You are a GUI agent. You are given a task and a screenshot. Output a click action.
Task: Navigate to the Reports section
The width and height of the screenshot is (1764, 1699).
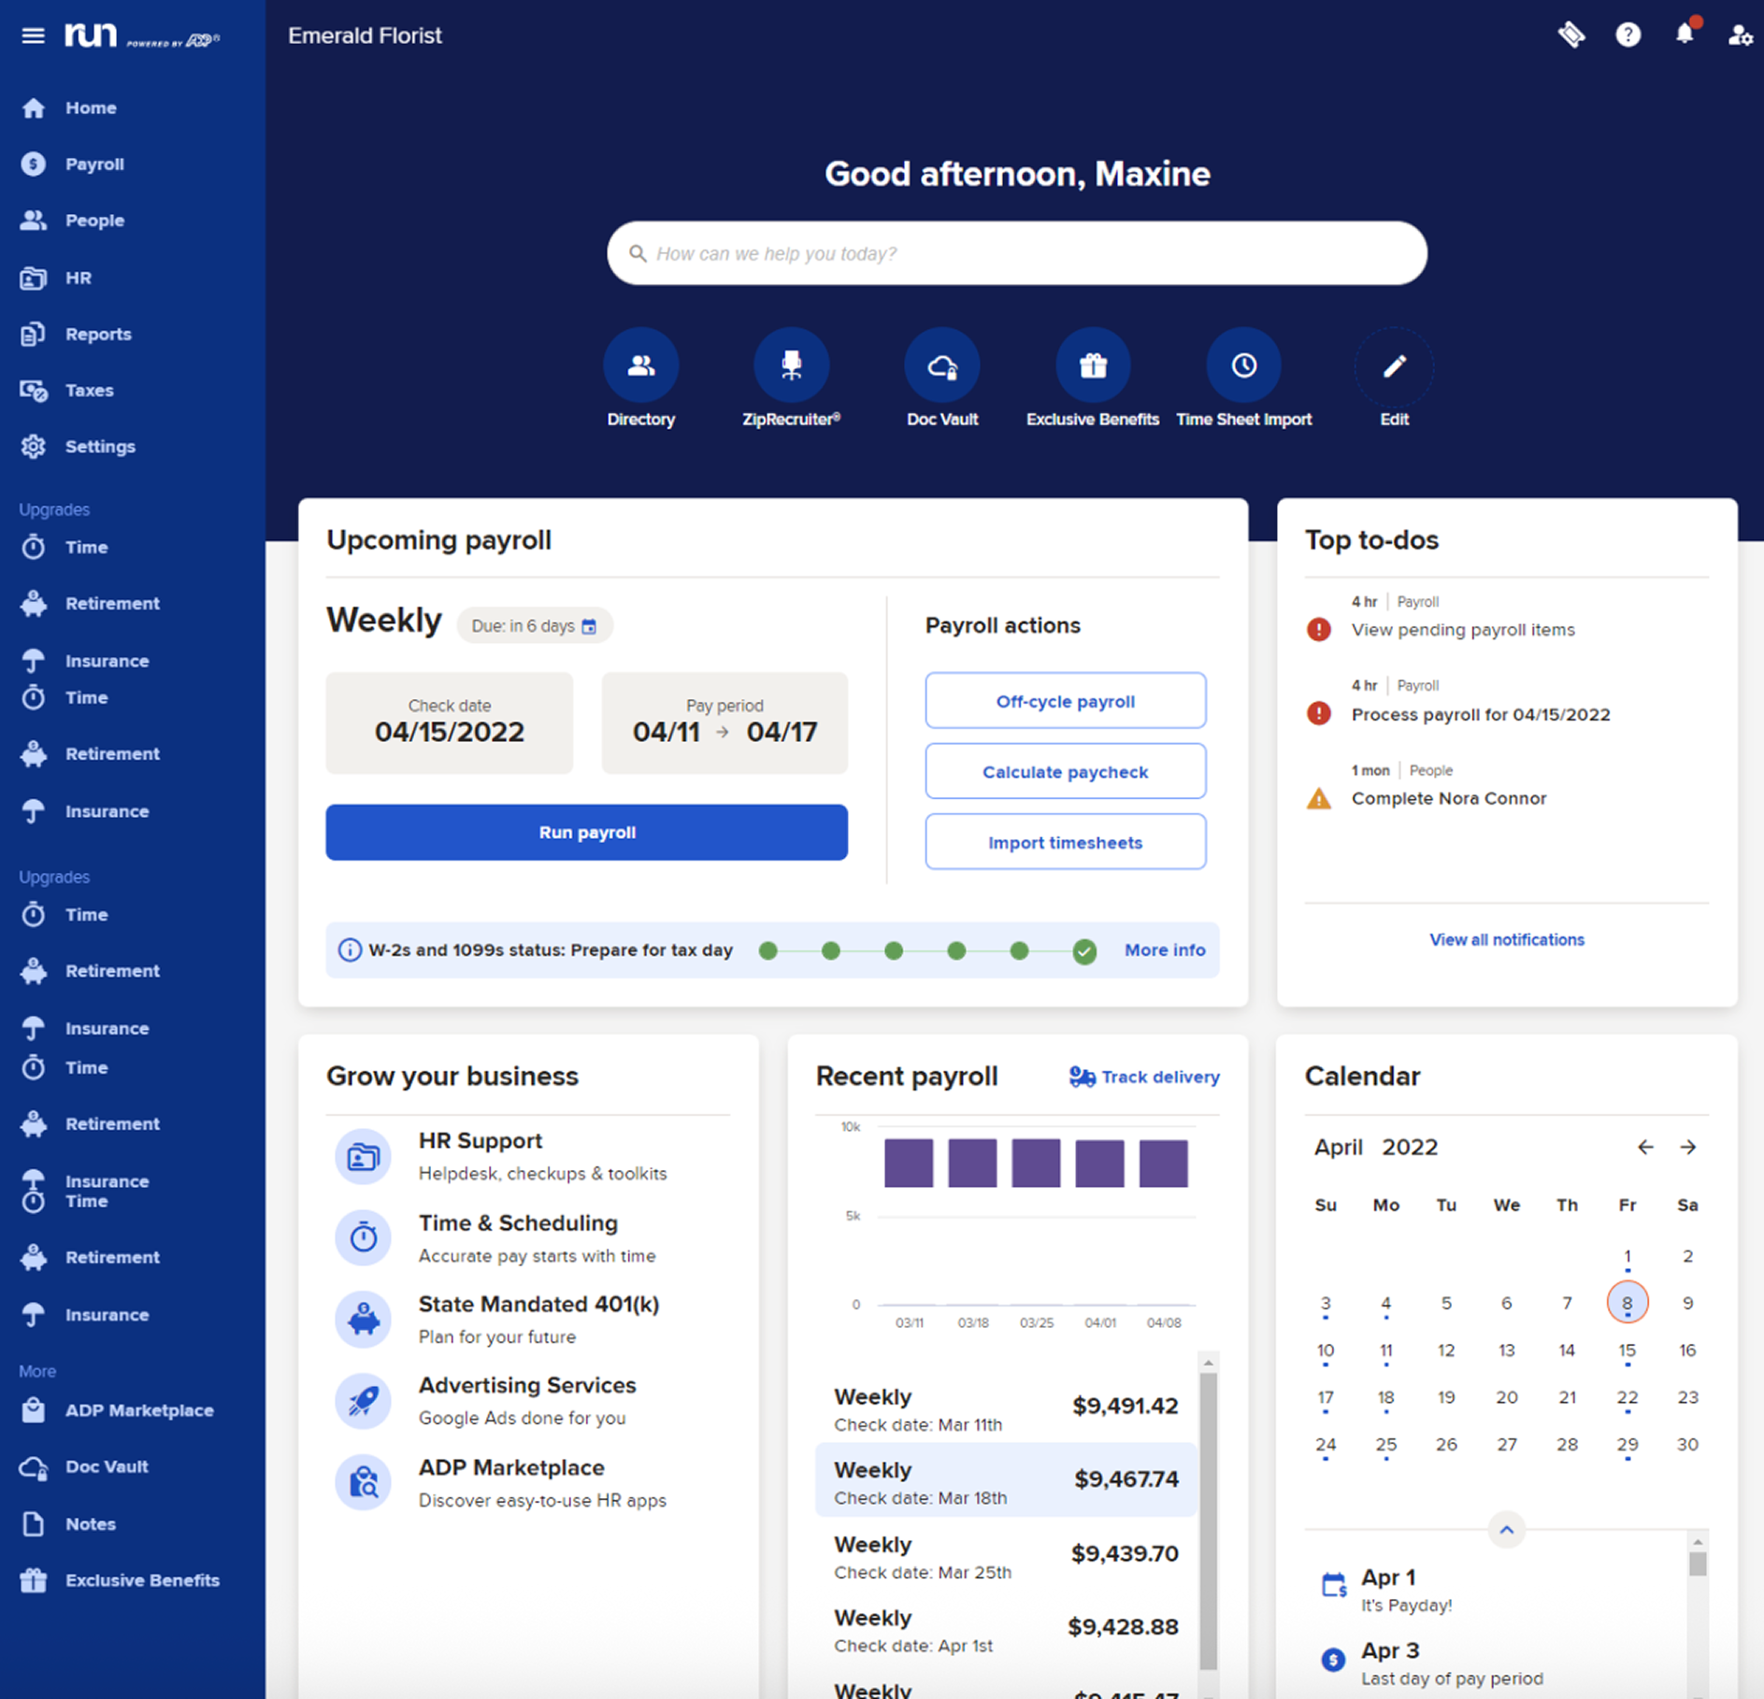[x=97, y=334]
